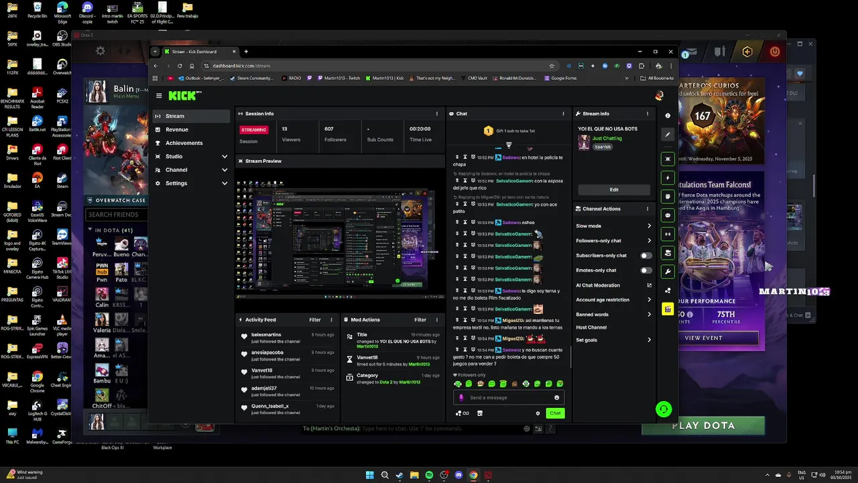Open user profile avatar in Kick header

click(660, 96)
